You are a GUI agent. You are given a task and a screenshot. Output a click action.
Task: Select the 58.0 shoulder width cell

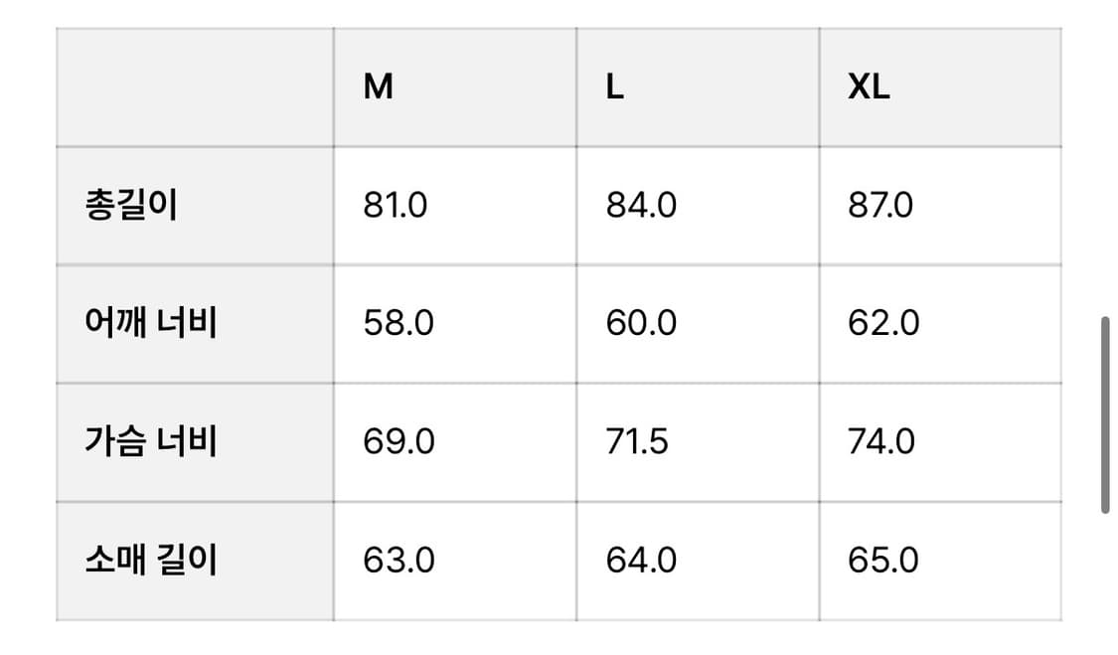[x=399, y=324]
